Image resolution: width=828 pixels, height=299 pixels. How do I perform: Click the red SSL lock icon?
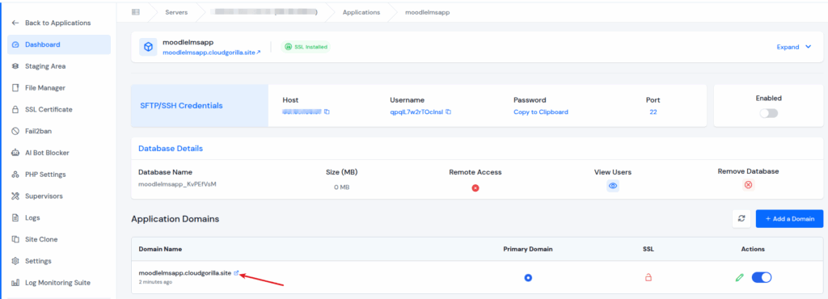tap(648, 277)
